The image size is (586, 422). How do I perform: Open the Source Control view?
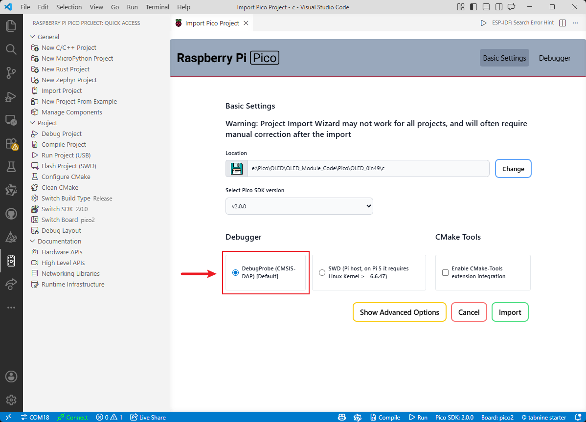(x=11, y=73)
